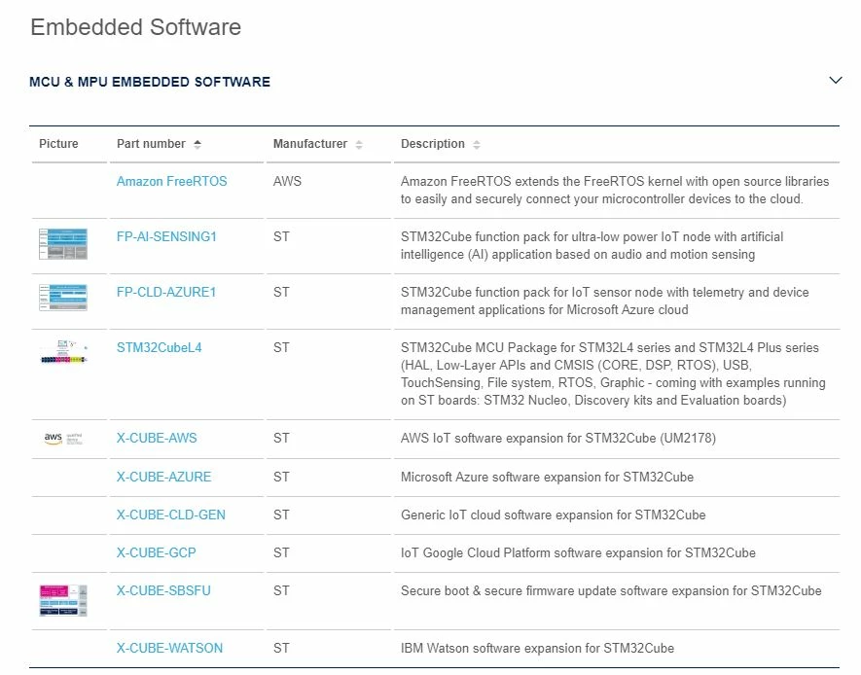Open the X-CUBE-WATSON part link
This screenshot has height=675, width=861.
tap(169, 648)
